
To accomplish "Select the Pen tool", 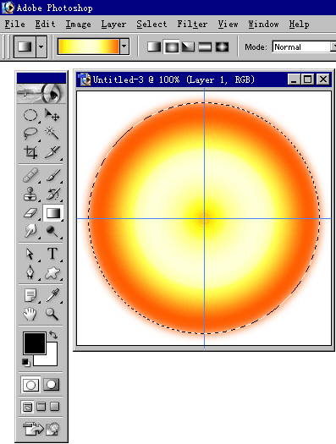I will pos(30,272).
